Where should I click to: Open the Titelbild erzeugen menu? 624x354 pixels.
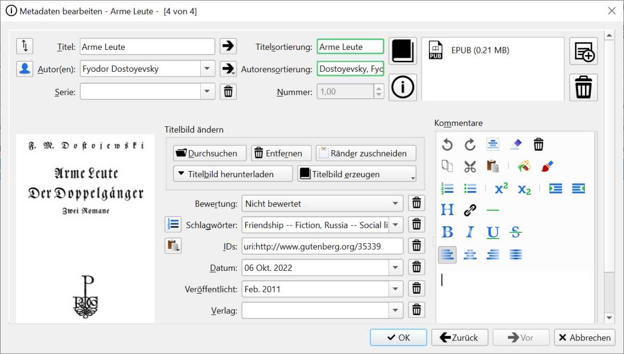(x=356, y=174)
